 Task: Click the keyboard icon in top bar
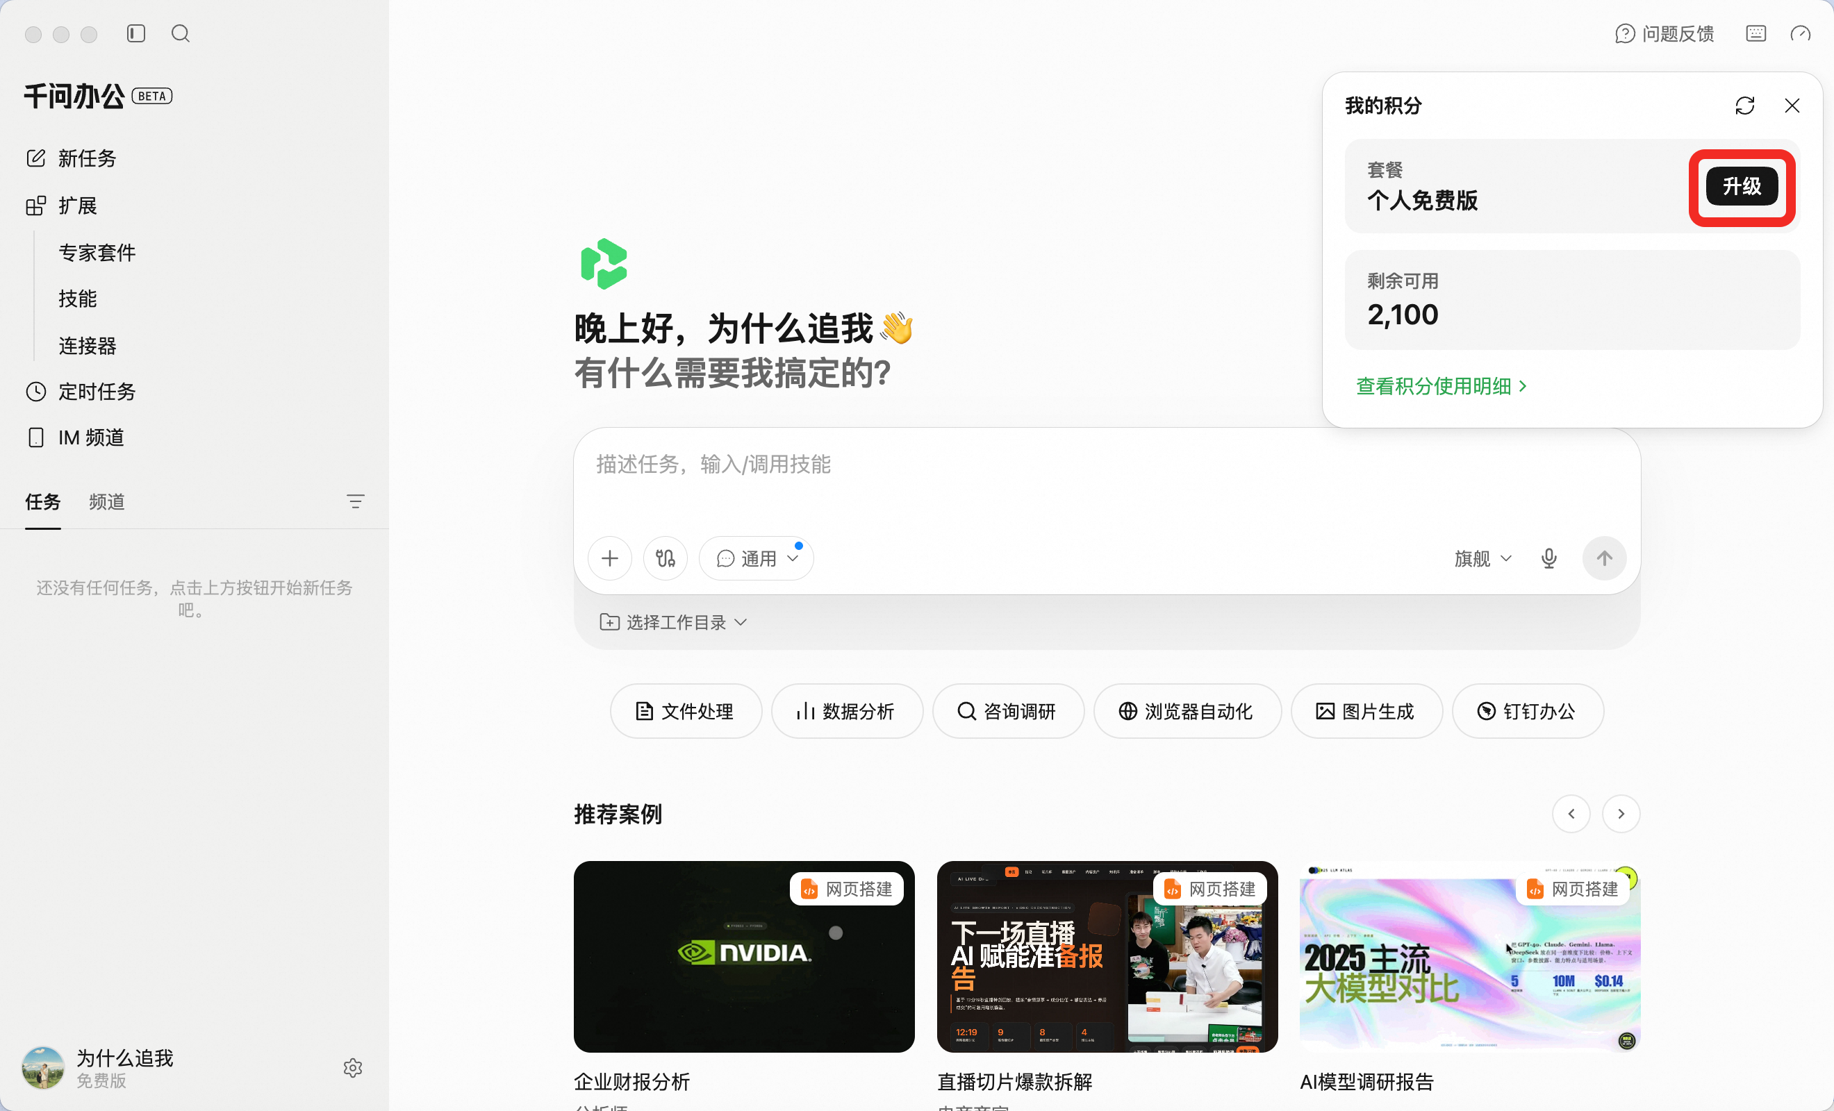[x=1756, y=33]
